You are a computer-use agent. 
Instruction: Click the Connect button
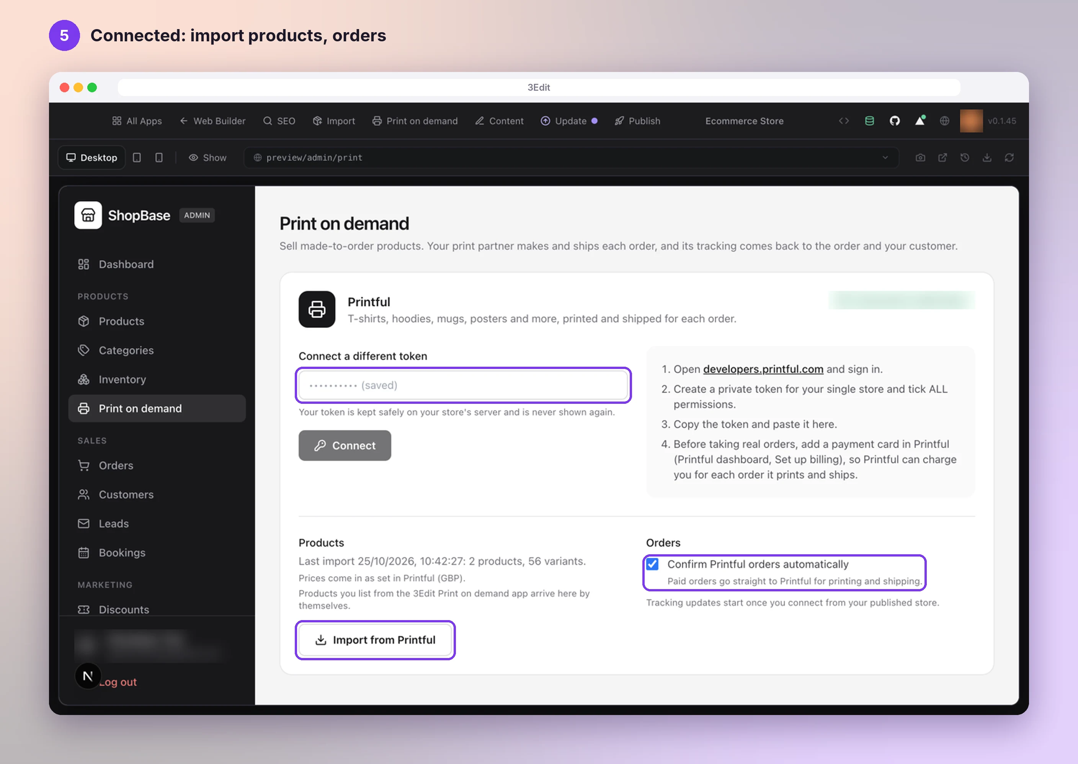coord(345,446)
